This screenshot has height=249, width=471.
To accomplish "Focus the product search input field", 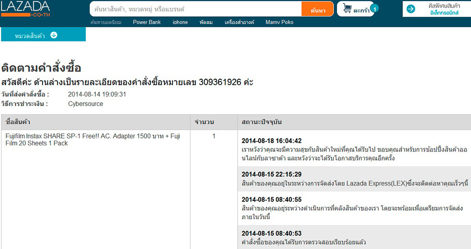I will (196, 9).
